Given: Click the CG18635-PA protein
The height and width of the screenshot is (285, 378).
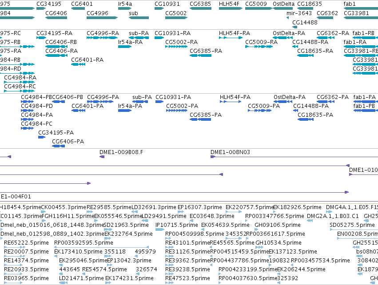Looking at the screenshot, I should [306, 119].
